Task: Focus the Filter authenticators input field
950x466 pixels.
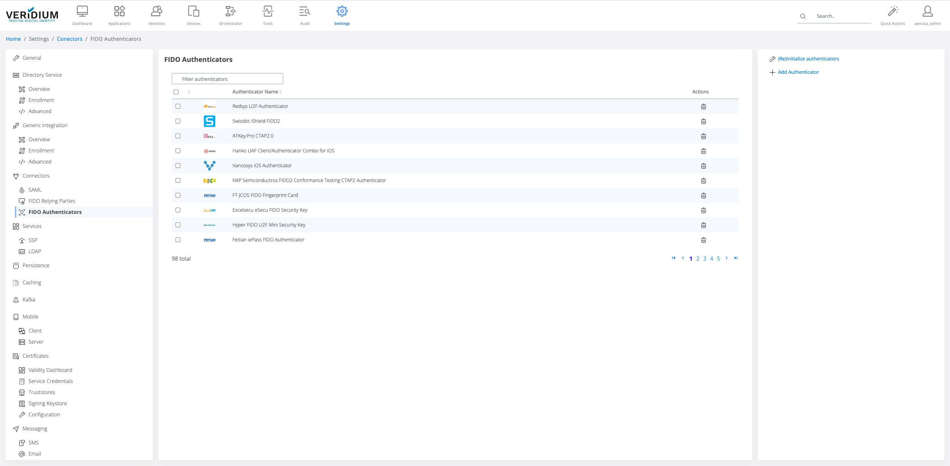Action: 227,79
